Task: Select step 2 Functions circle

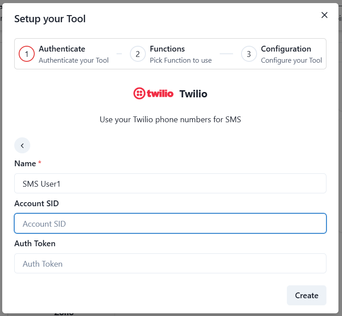Action: (x=137, y=54)
